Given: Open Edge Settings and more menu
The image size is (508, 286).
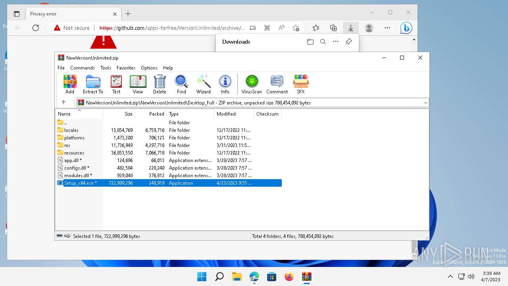Looking at the screenshot, I should (x=387, y=28).
